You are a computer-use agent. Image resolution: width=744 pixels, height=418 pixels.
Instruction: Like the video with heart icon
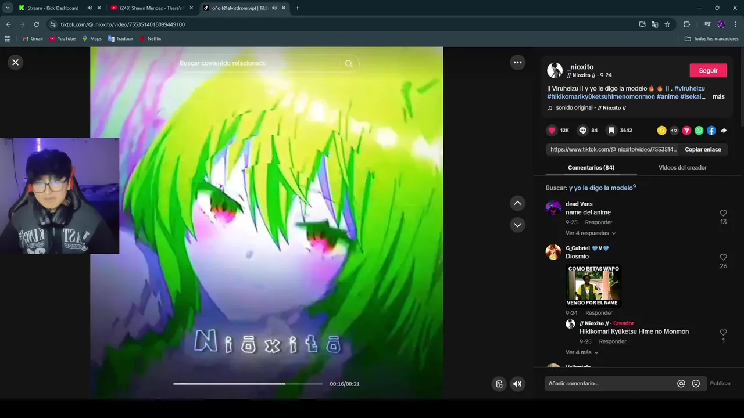pos(552,131)
